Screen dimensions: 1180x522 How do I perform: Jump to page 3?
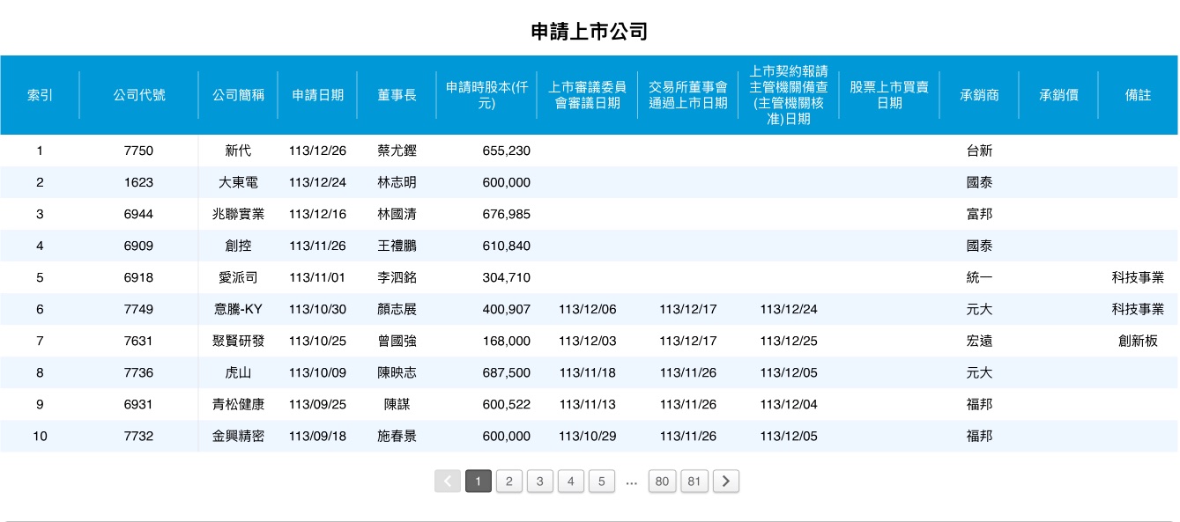pyautogui.click(x=540, y=481)
